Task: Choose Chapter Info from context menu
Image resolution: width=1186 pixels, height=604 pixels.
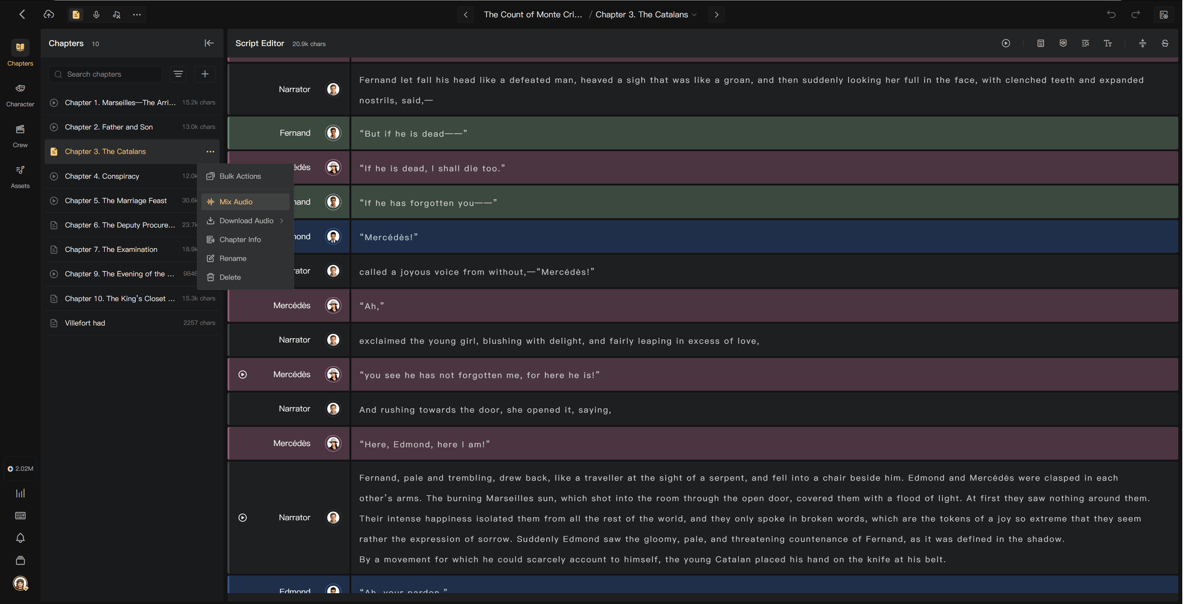Action: pos(246,240)
